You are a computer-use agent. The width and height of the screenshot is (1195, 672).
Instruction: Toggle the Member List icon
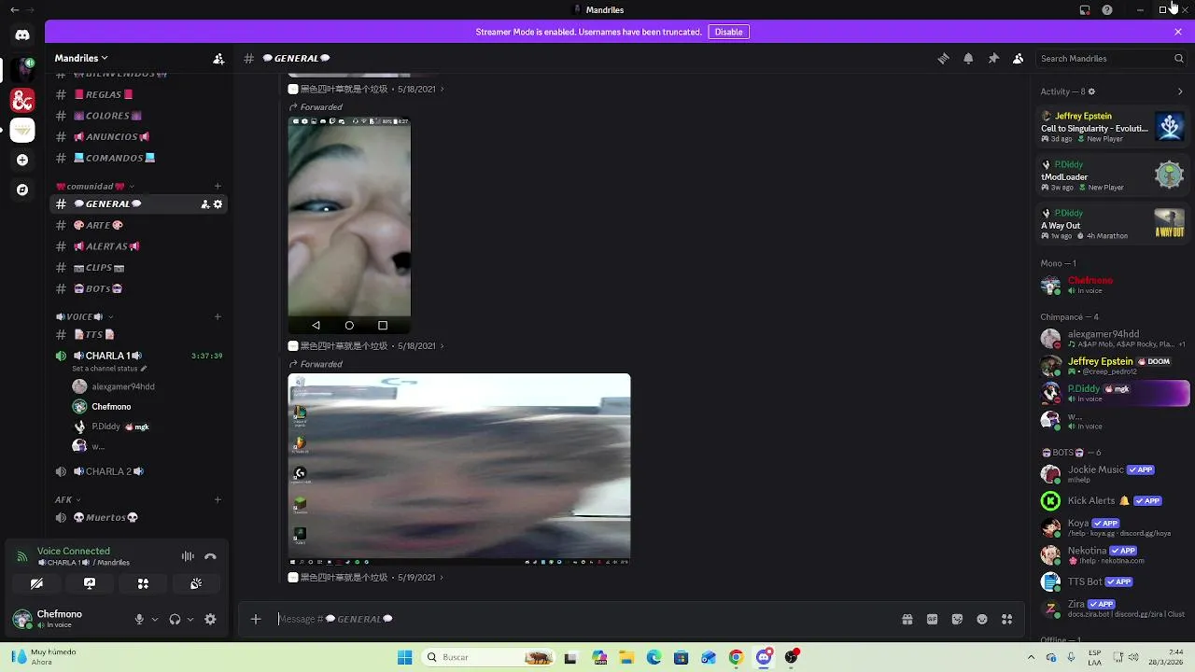1019,58
